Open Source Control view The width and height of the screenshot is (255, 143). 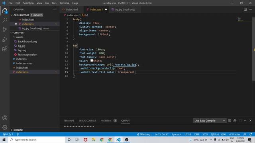(x=5, y=30)
